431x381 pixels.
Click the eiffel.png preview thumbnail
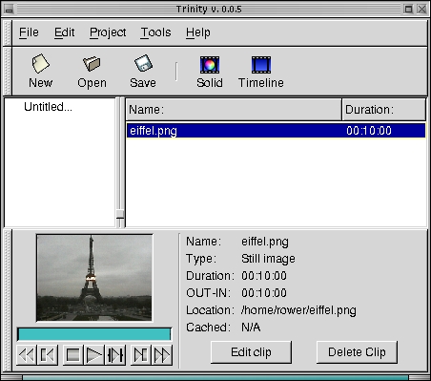(94, 278)
